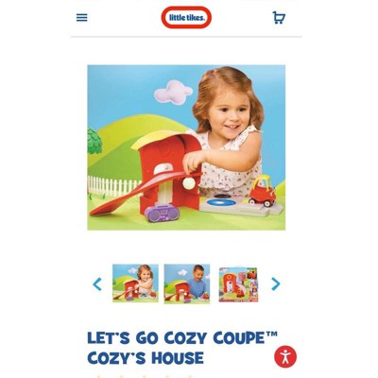Click the blue circular pad on toy base
Screen dimensions: 378x378
[221, 202]
